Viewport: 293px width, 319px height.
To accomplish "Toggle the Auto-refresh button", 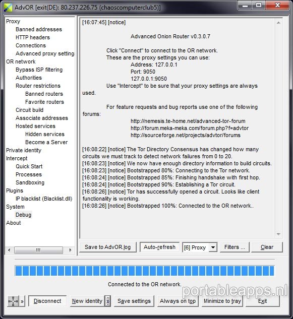I will tap(159, 247).
